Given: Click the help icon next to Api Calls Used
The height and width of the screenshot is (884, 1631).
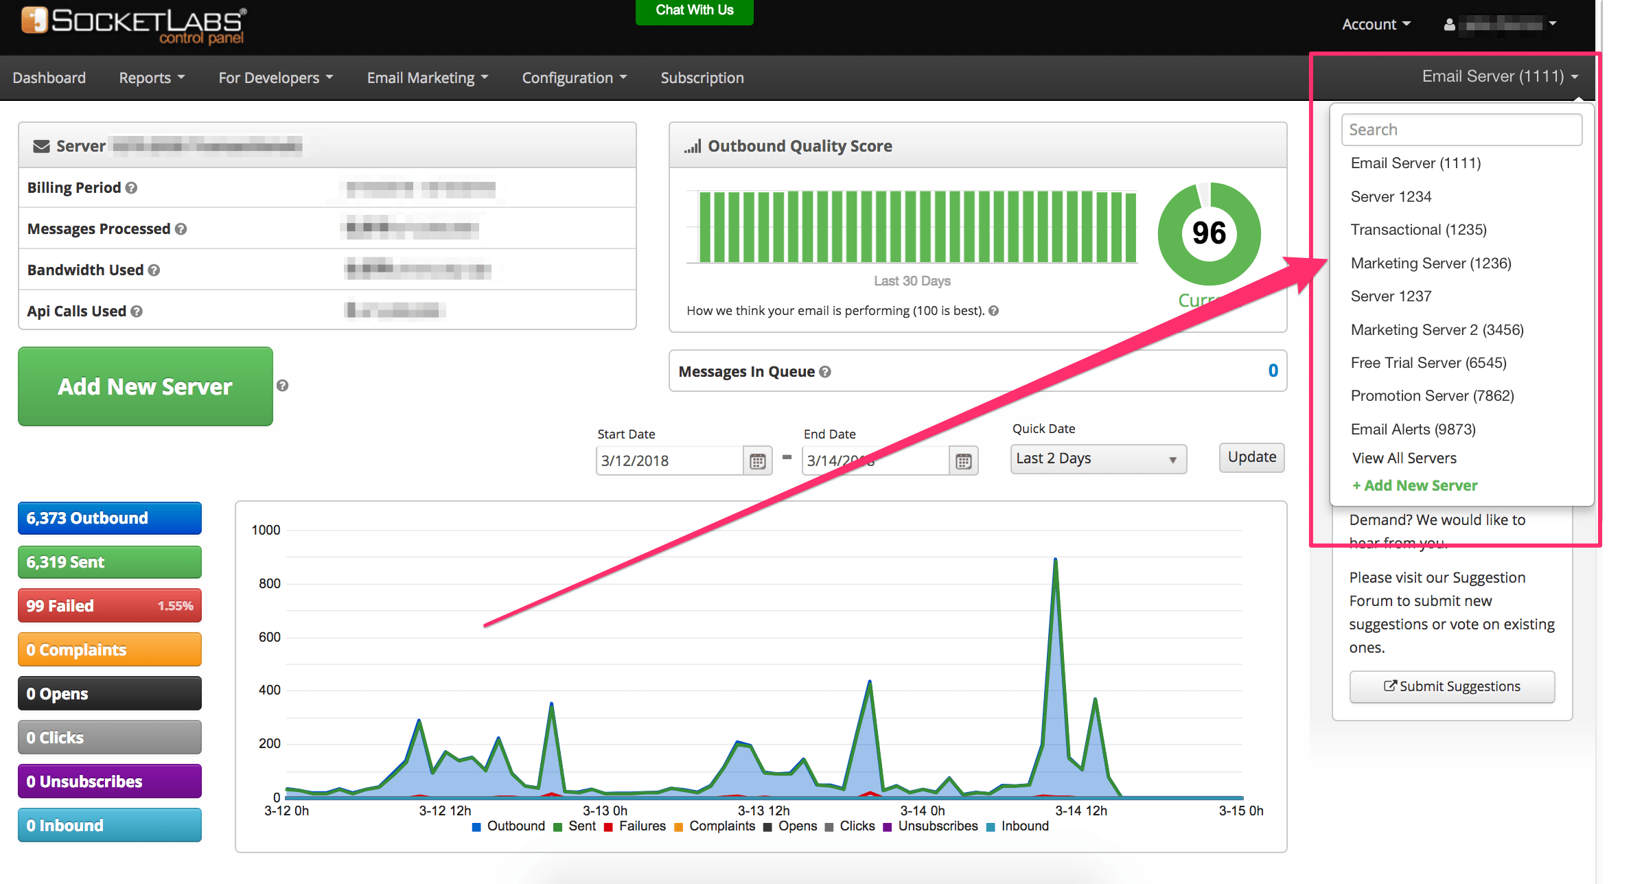Looking at the screenshot, I should coord(137,311).
